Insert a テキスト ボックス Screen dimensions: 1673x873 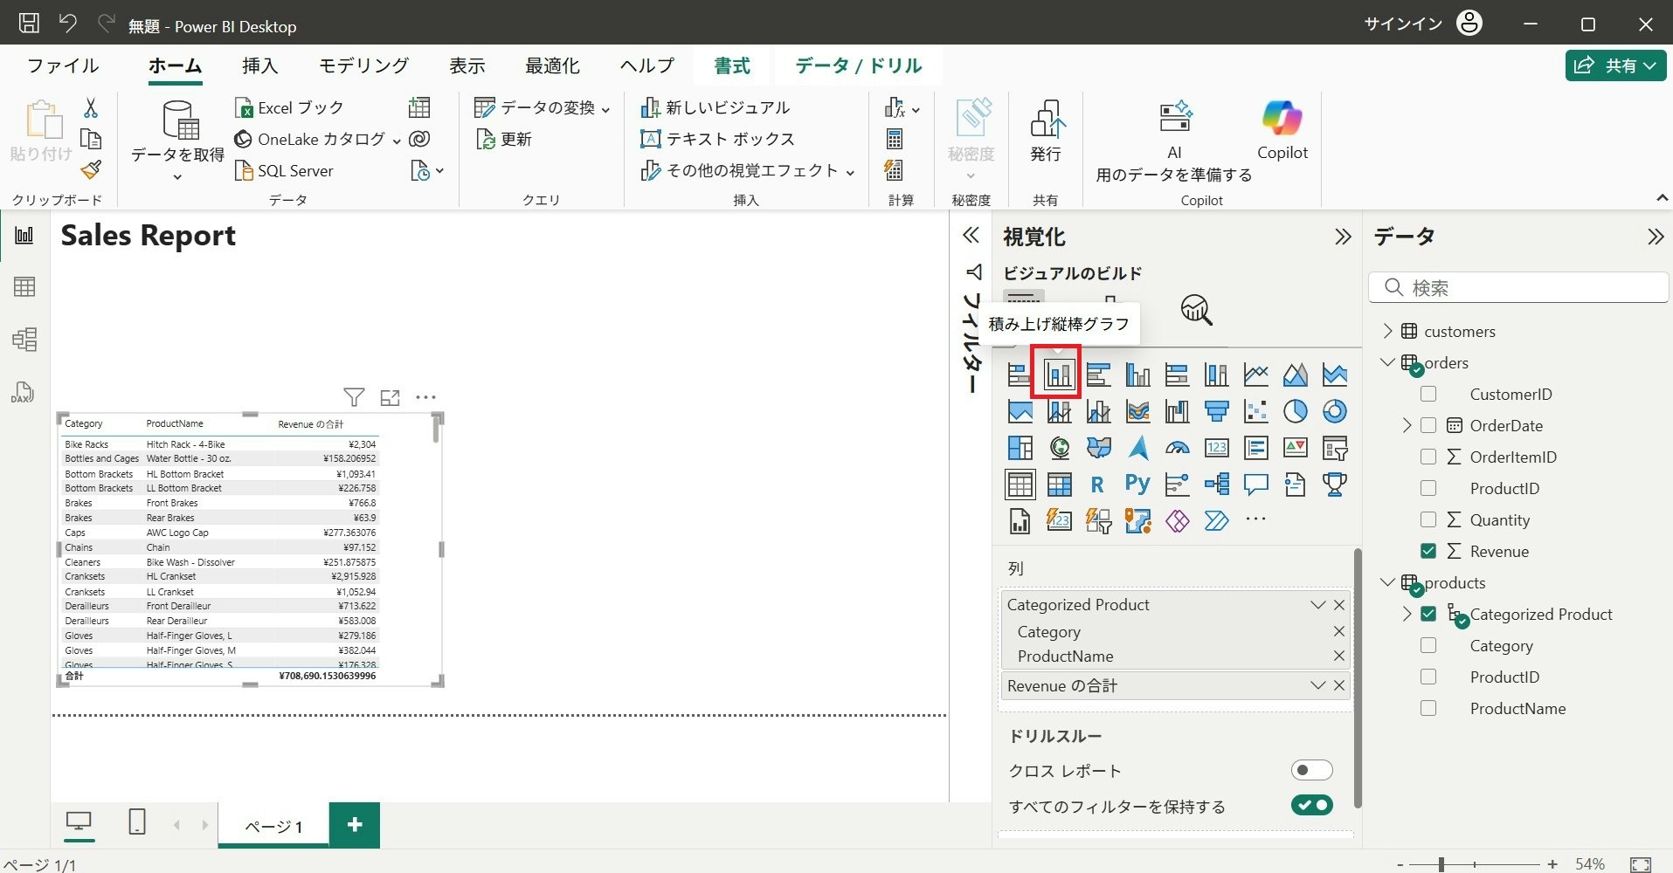point(717,139)
